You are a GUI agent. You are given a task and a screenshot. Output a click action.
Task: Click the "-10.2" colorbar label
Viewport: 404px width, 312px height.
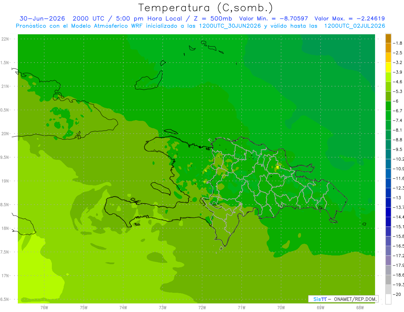click(399, 159)
